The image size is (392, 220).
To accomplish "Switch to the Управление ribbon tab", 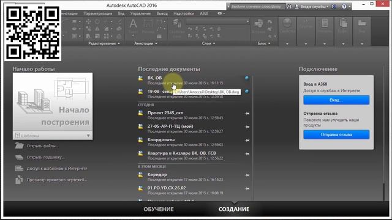I will [x=140, y=13].
